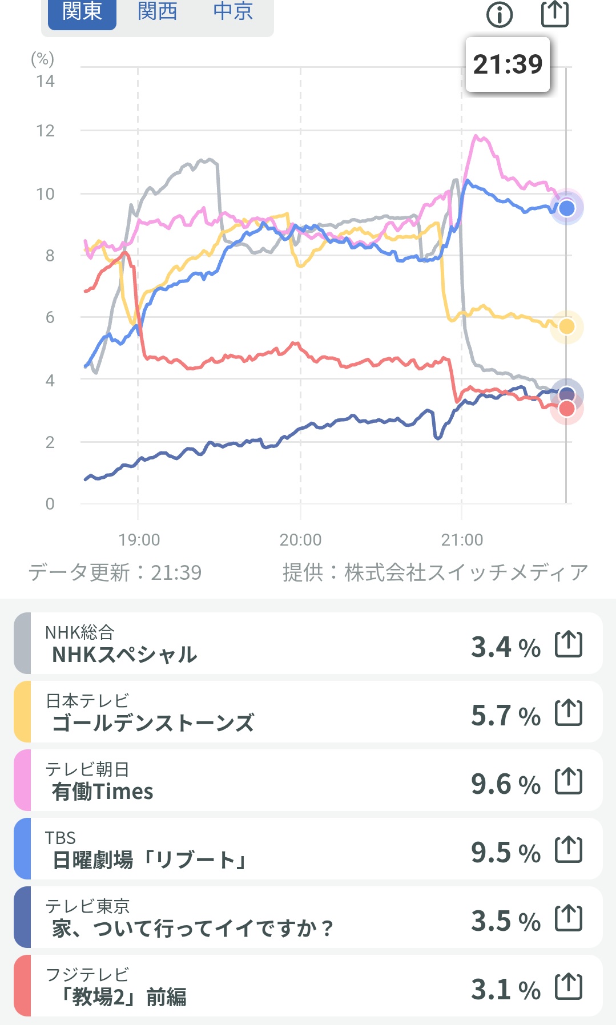Screen dimensions: 616x1025
Task: Share the 有働Times rating
Action: tap(569, 781)
